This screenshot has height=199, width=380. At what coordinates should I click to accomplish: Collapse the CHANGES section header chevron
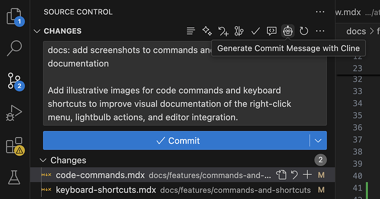pyautogui.click(x=37, y=31)
